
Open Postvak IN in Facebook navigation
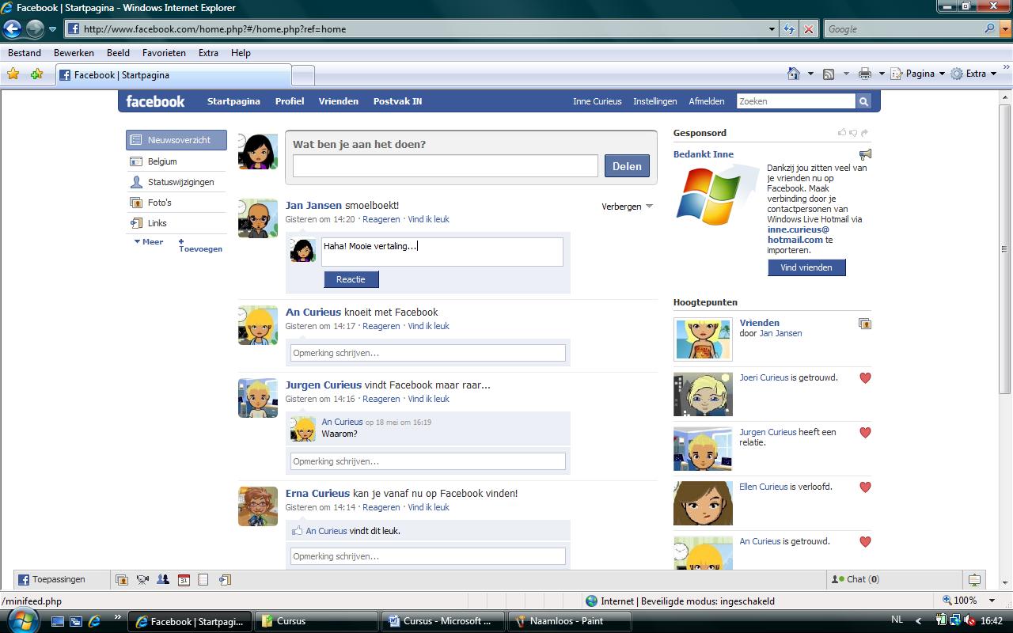[x=397, y=101]
